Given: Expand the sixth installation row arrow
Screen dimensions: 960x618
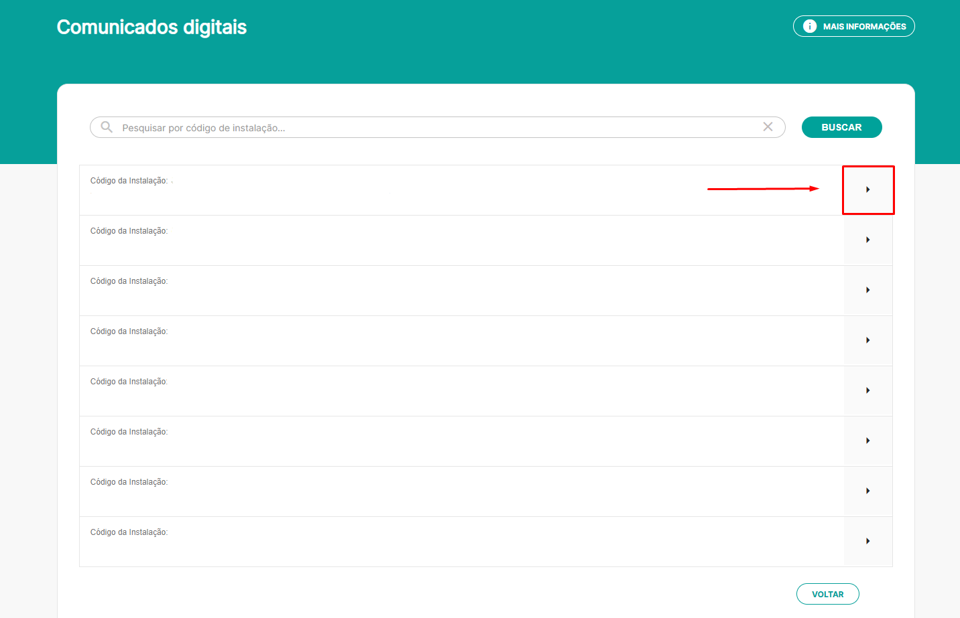Looking at the screenshot, I should pos(867,441).
